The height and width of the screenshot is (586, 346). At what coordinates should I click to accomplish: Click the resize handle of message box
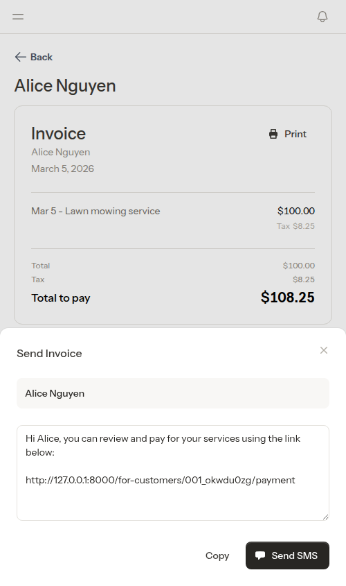[325, 517]
